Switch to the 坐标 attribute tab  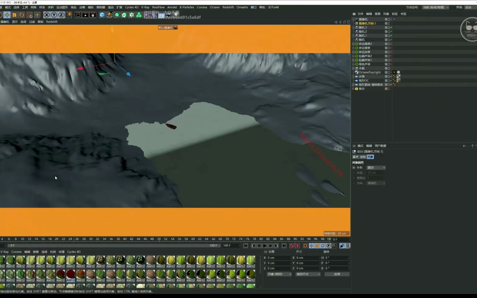(363, 157)
